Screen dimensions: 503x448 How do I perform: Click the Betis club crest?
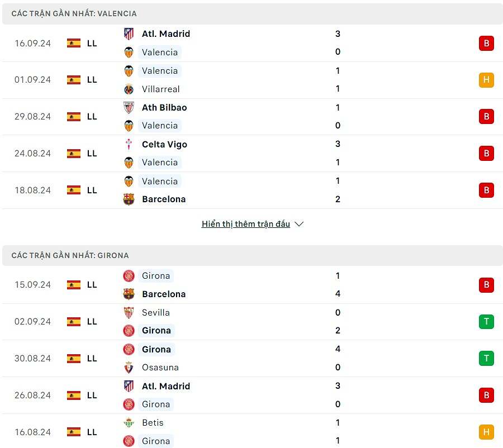point(129,422)
